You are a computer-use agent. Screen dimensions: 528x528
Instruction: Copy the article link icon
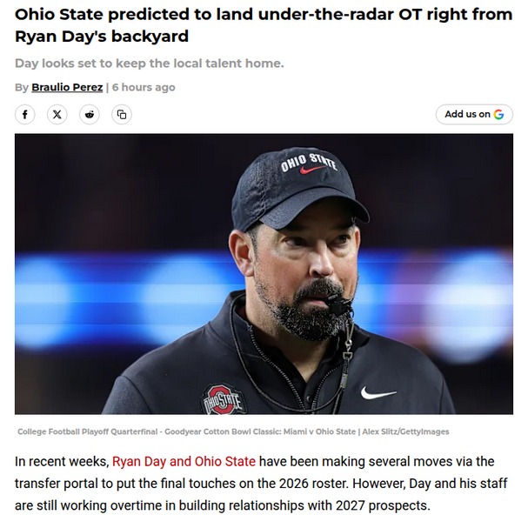(x=122, y=114)
